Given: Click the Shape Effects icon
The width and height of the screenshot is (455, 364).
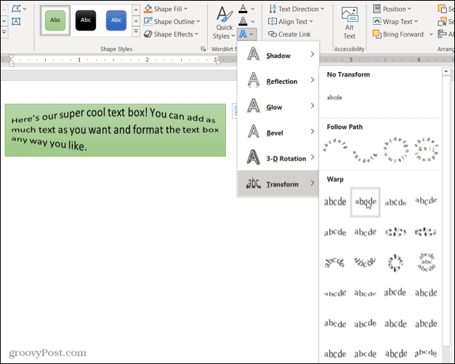Looking at the screenshot, I should pos(148,34).
